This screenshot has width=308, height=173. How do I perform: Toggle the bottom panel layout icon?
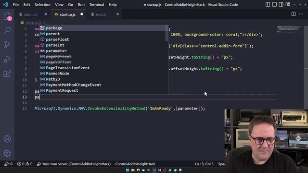274,4
